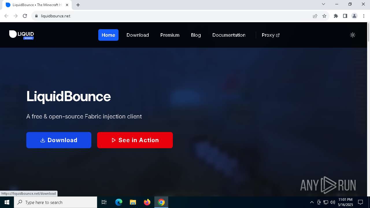
Task: Open the Chrome extensions puzzle icon
Action: pyautogui.click(x=336, y=16)
